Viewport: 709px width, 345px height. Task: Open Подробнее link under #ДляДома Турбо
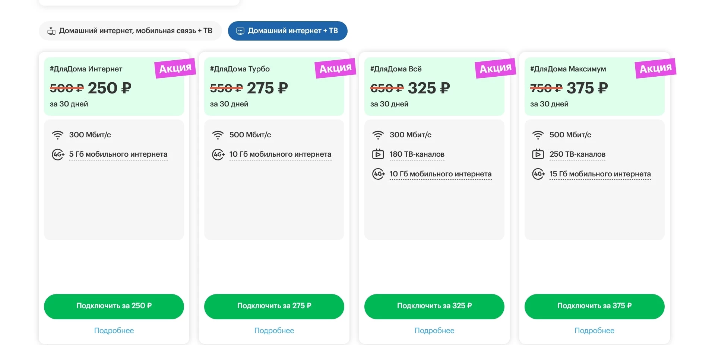pyautogui.click(x=274, y=330)
